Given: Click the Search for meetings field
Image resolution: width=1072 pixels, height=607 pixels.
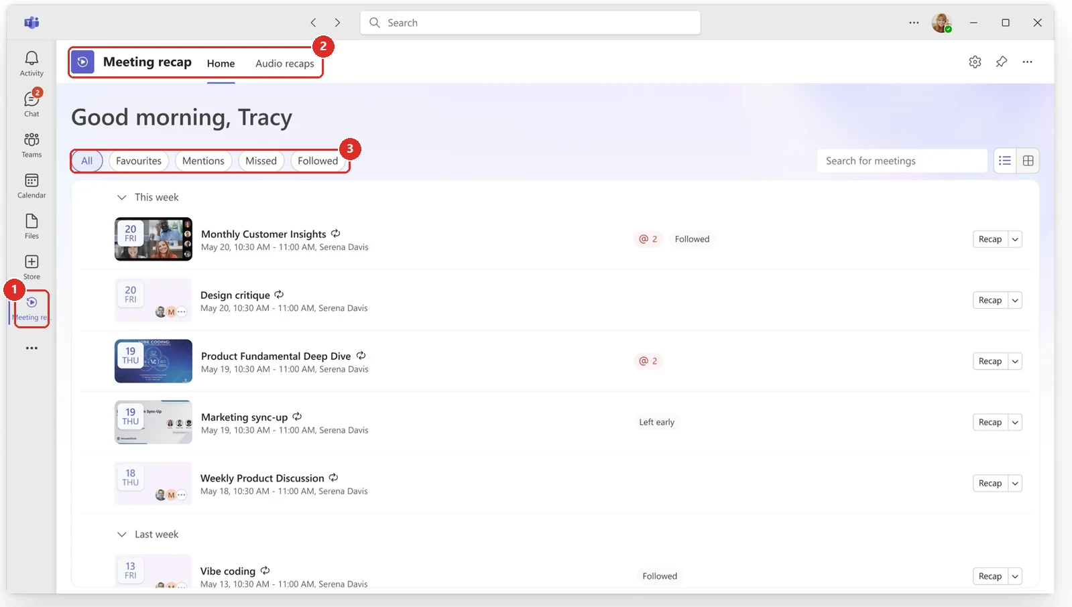Looking at the screenshot, I should [x=902, y=161].
